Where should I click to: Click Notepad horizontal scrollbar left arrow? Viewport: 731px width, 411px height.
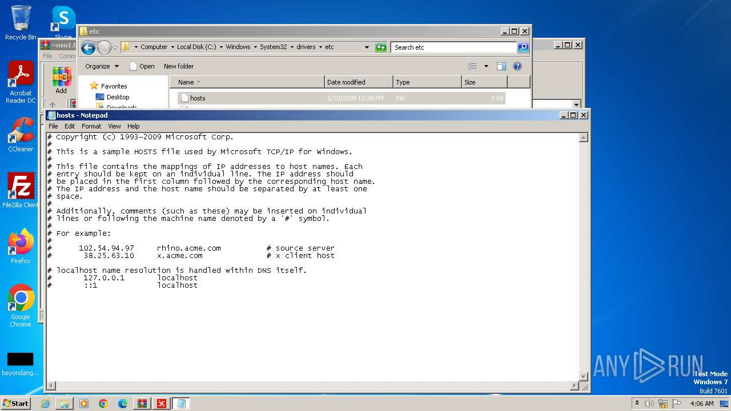[51, 386]
